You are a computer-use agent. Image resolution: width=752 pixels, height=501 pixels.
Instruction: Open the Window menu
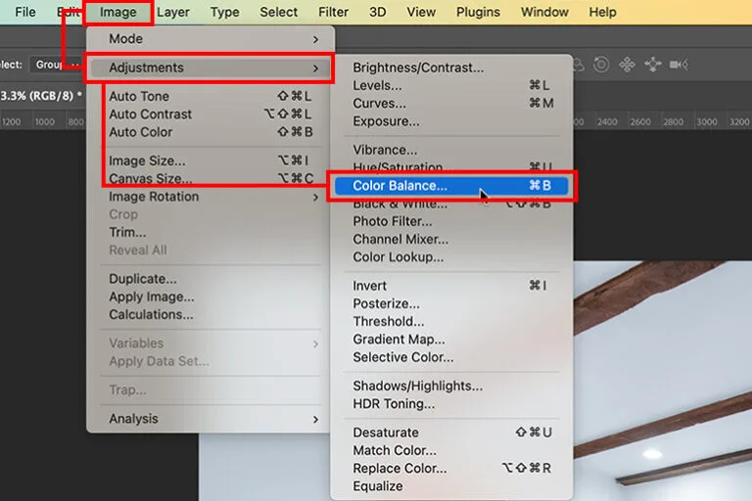(544, 12)
